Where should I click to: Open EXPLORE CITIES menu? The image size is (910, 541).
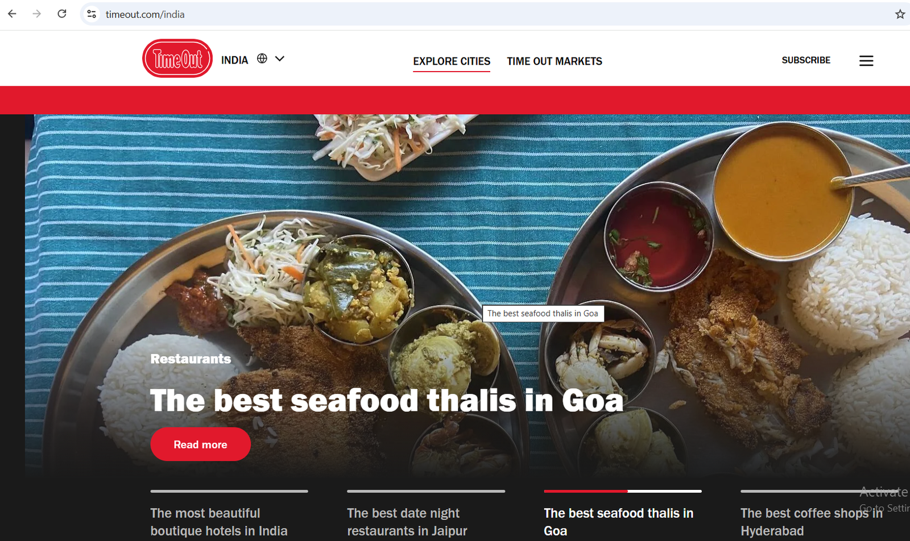pos(452,61)
